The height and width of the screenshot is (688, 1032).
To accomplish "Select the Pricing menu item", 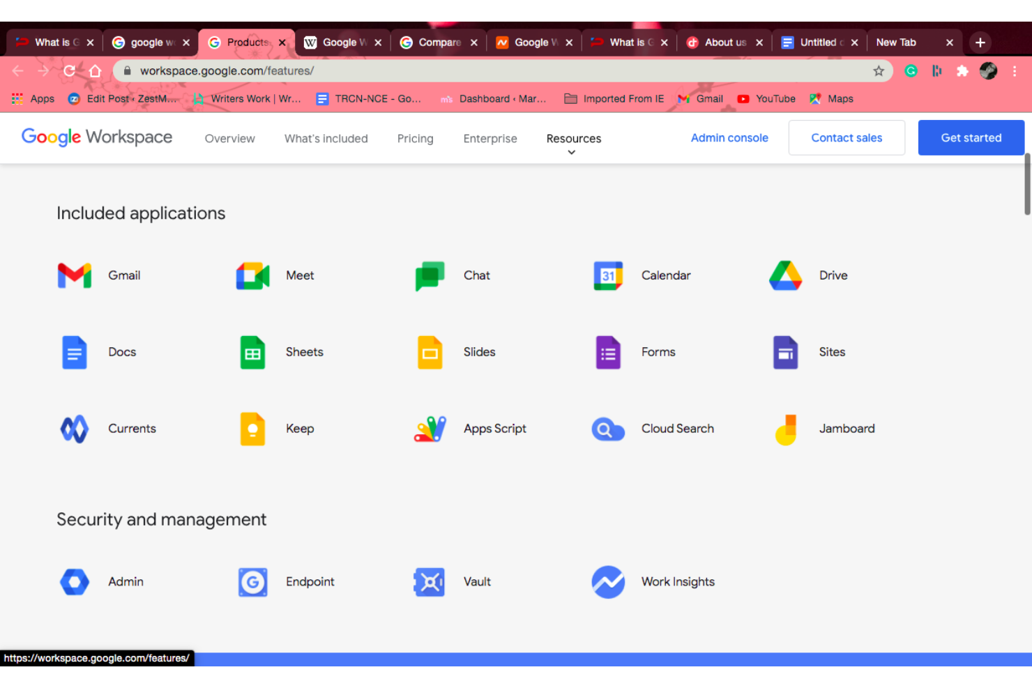I will pyautogui.click(x=415, y=138).
